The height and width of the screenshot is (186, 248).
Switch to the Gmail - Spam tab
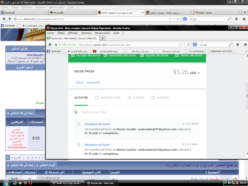218,12
